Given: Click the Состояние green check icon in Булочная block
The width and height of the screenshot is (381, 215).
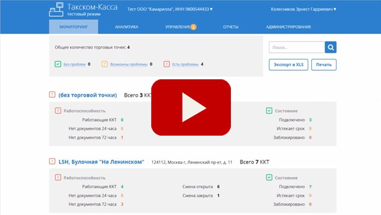Looking at the screenshot, I should (269, 177).
